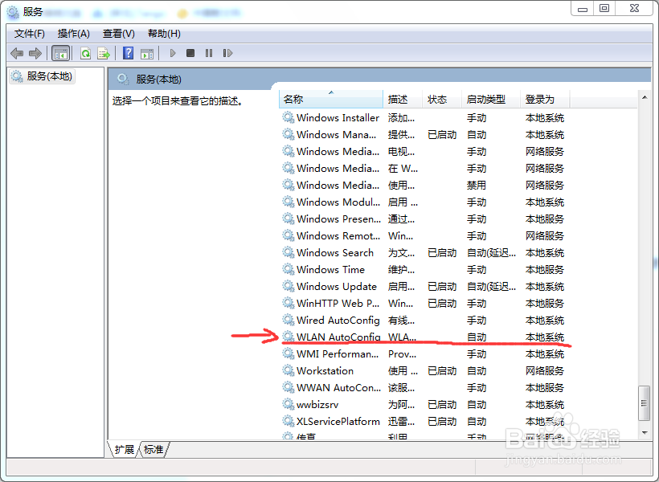Click the gear icon of Windows Update
659x482 pixels.
click(x=289, y=286)
